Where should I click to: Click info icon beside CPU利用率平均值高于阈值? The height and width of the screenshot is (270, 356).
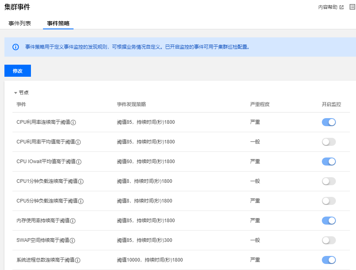point(78,142)
